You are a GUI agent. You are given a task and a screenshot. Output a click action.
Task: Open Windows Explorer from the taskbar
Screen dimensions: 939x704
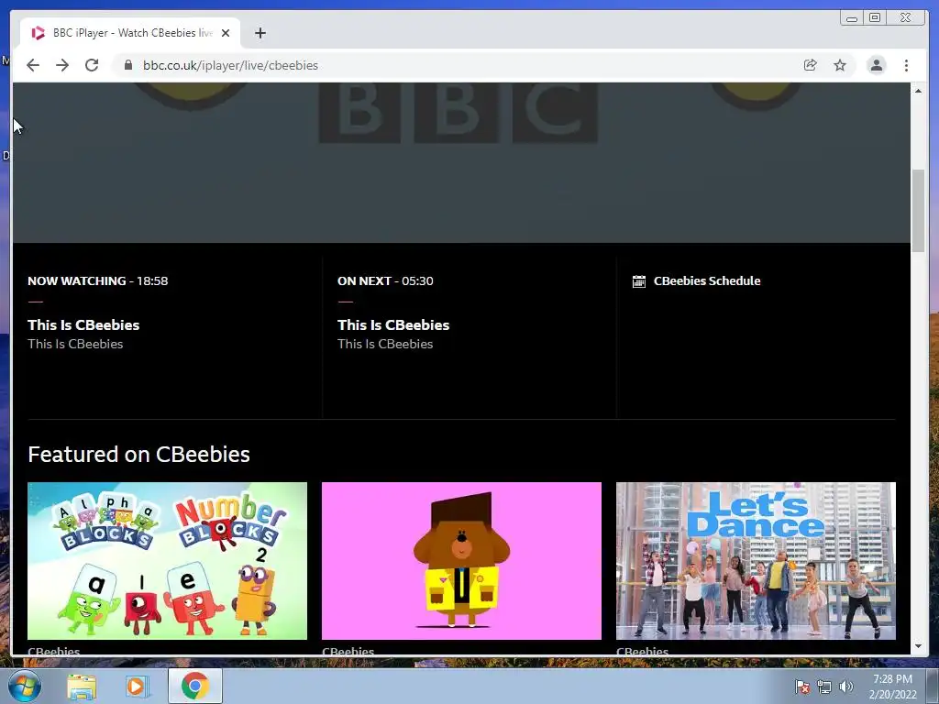(x=82, y=686)
